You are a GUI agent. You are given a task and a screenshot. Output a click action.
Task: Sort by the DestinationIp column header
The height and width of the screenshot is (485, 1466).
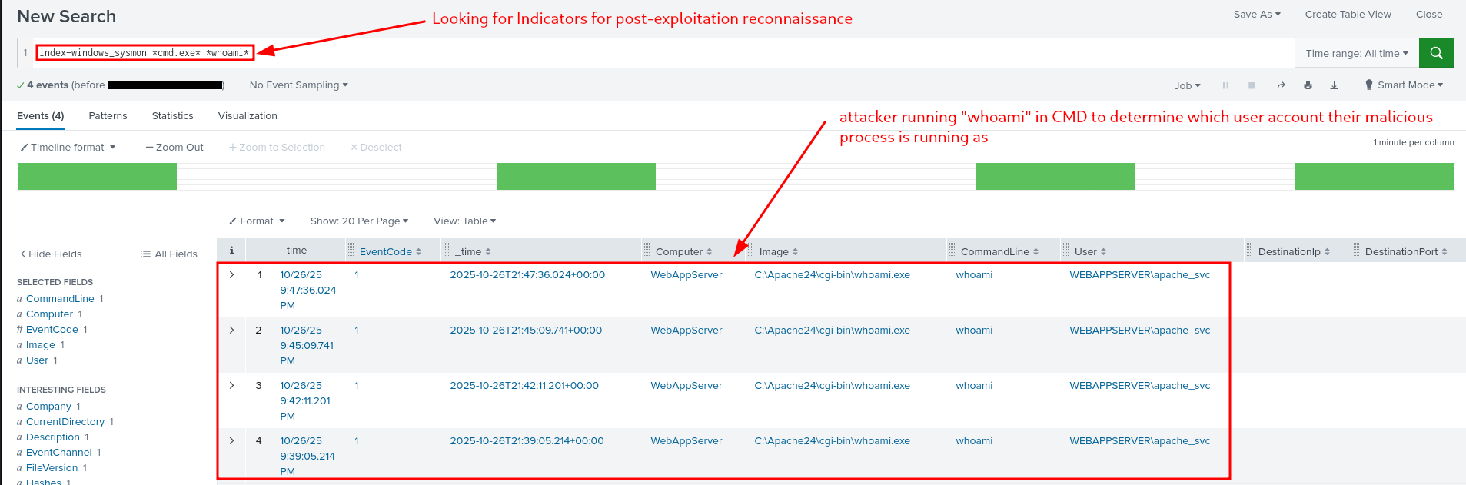(1294, 251)
